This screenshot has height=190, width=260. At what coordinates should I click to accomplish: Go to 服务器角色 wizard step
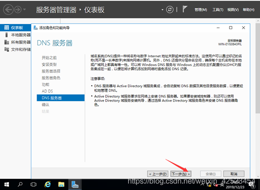point(51,78)
